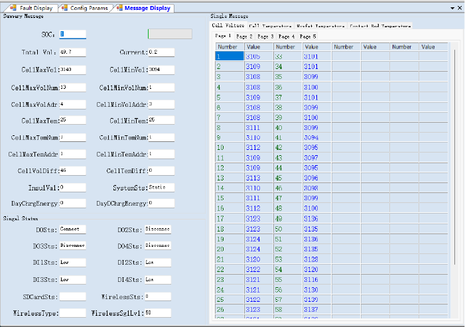This screenshot has height=327, width=465.
Task: Focus the WirelessSglLvl value field
Action: click(157, 312)
